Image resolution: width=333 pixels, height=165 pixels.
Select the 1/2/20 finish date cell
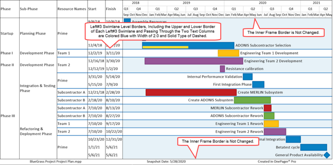[x=112, y=69]
